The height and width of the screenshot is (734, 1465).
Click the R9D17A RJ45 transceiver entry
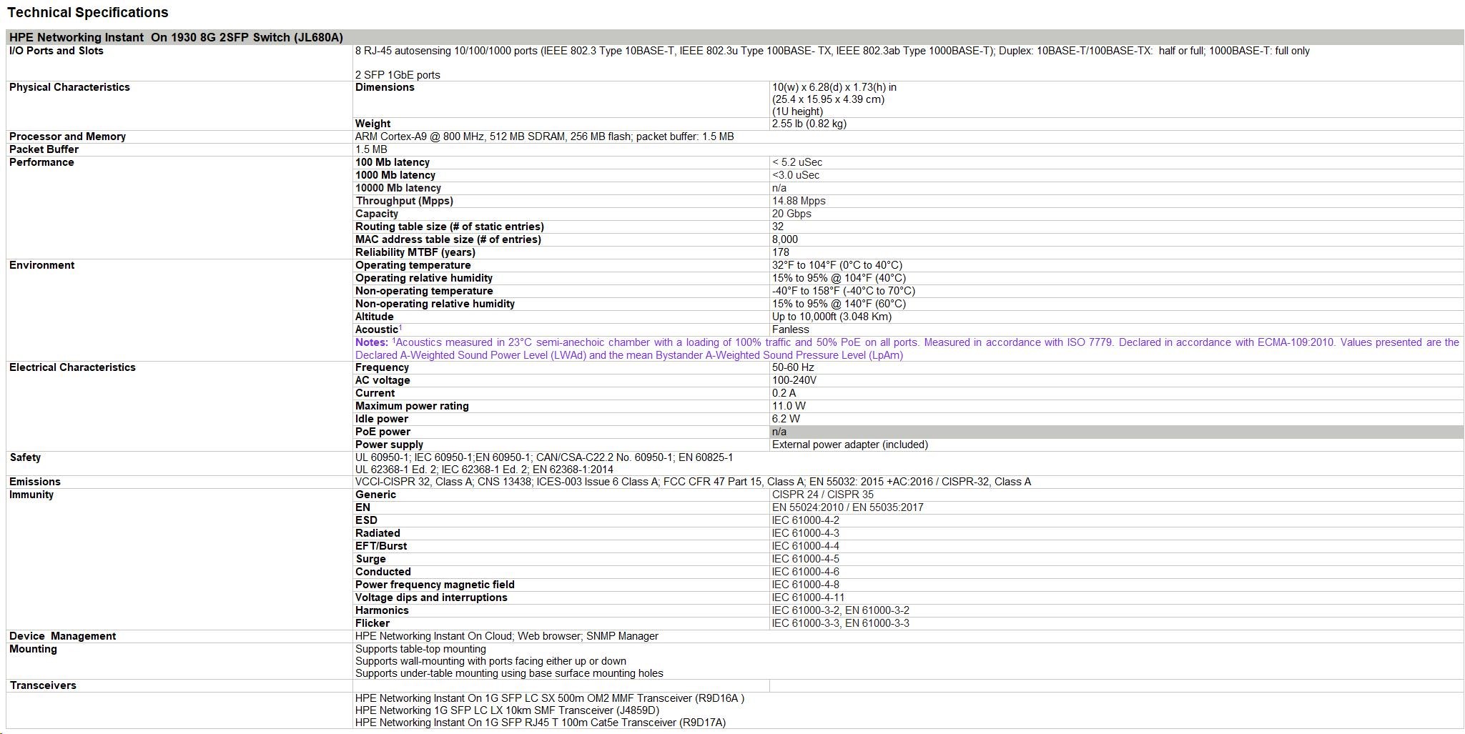coord(540,723)
